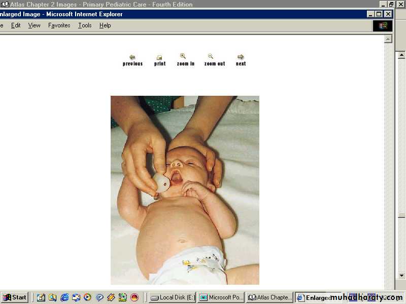This screenshot has width=406, height=304.
Task: Click the enlarged infant examination photo
Action: pos(185,190)
